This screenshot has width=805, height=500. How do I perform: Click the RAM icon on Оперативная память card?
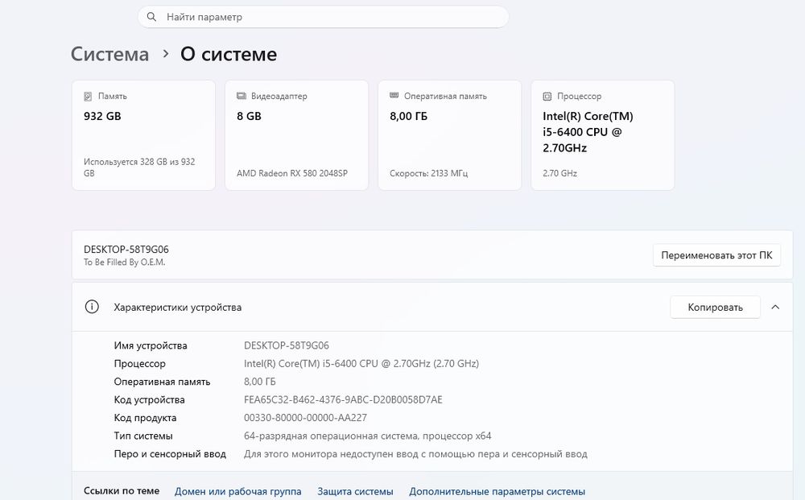394,96
